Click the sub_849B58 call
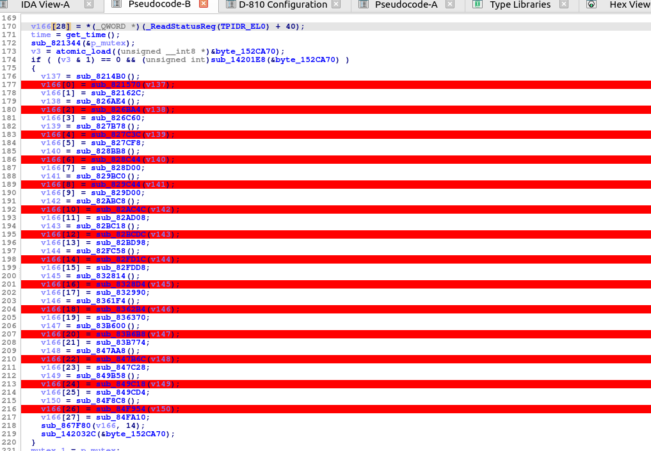The height and width of the screenshot is (451, 651). pyautogui.click(x=101, y=376)
